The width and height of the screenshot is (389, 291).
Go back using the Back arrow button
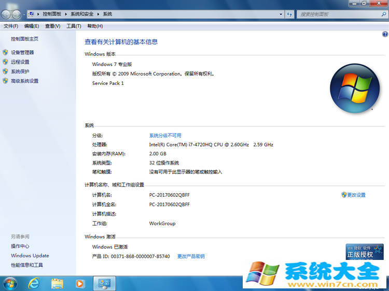(x=6, y=14)
